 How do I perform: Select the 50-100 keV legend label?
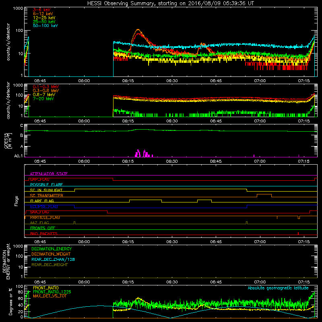[45, 26]
